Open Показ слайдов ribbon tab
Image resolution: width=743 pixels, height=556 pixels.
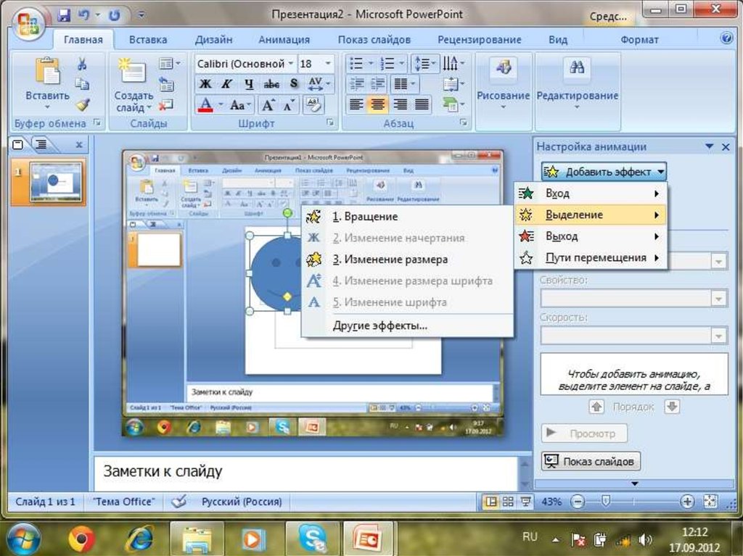[374, 40]
